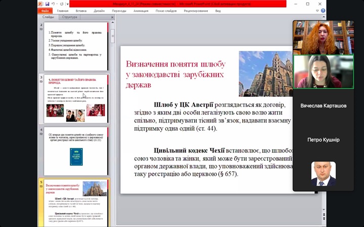Screen dimensions: 364x227
Task: Open the Рецензирование ribbon tab
Action: click(196, 11)
